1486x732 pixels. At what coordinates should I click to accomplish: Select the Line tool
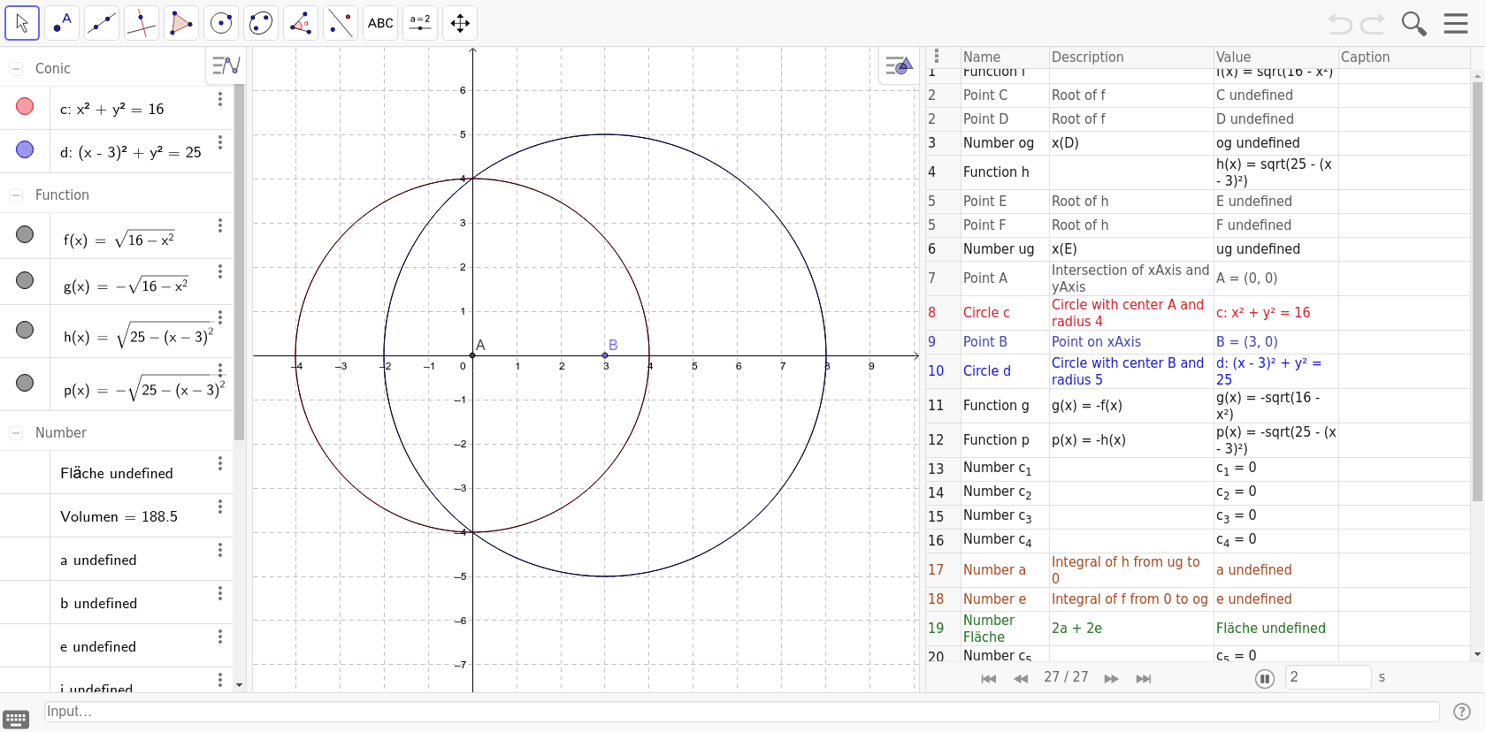pos(102,23)
